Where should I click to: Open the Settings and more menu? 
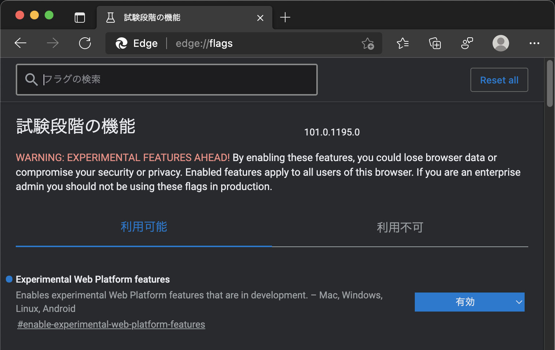[534, 43]
